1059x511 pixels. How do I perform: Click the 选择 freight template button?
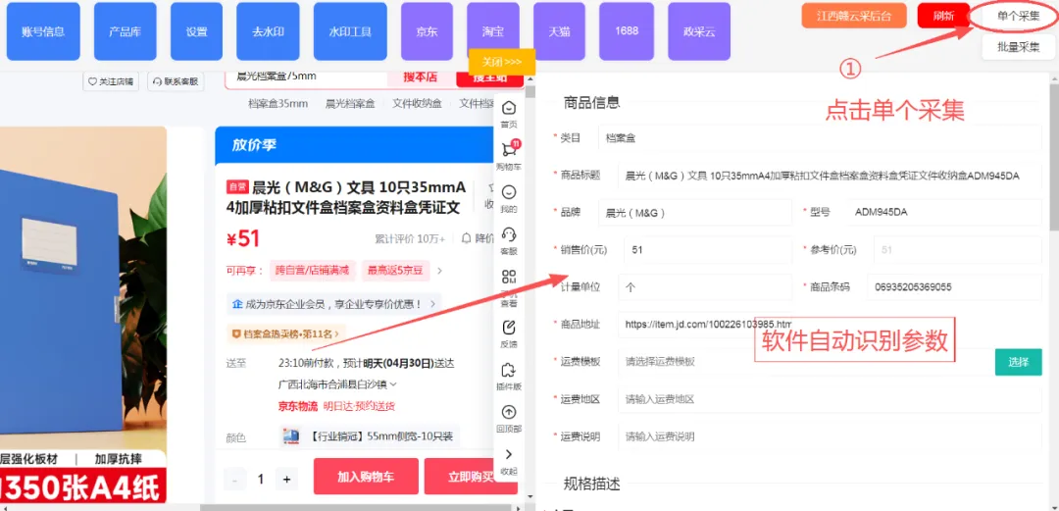coord(1019,362)
